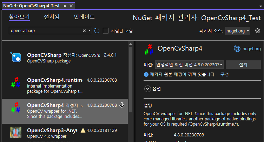Open the nuget.org link

click(252, 49)
